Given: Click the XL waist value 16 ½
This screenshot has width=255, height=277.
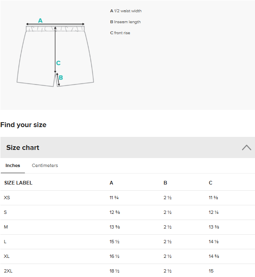Looking at the screenshot, I should [114, 256].
